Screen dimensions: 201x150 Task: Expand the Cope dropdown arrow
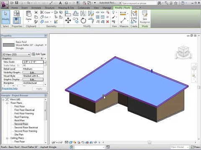[x=52, y=12]
